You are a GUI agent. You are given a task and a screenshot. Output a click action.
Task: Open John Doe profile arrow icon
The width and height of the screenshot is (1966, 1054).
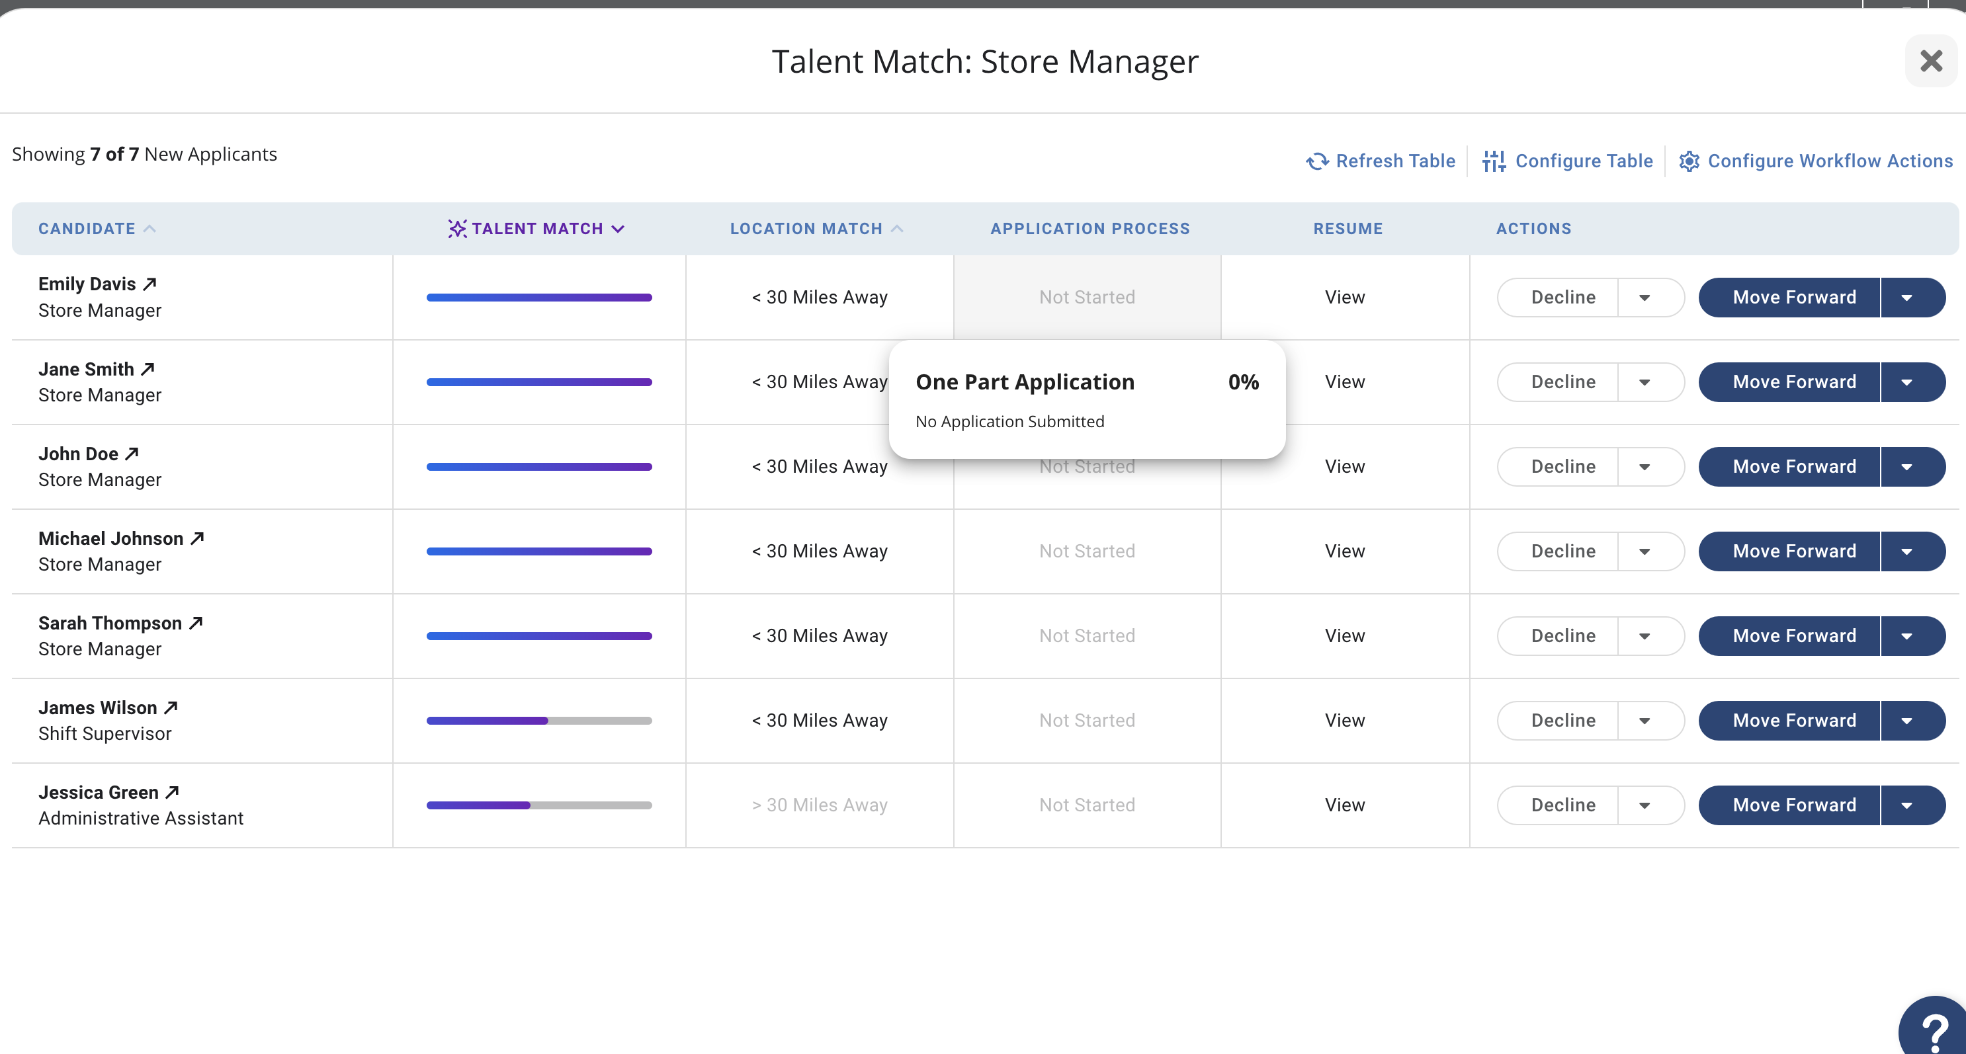[x=132, y=454]
